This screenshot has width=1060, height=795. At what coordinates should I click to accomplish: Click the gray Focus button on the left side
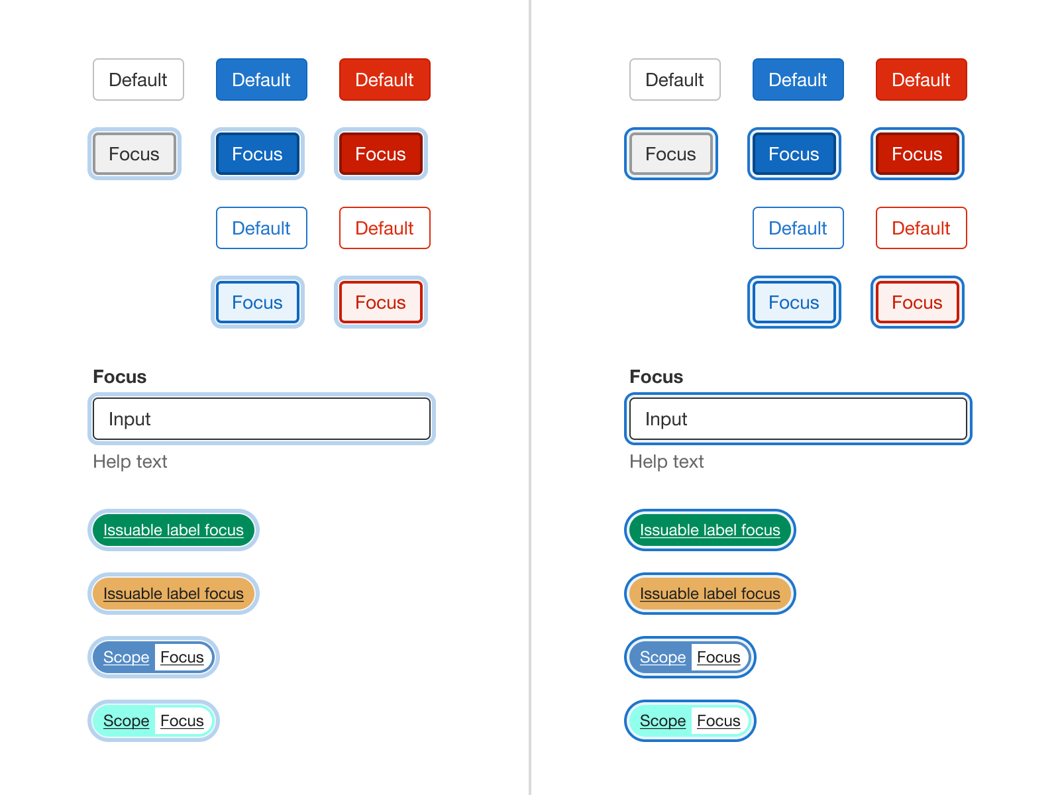(x=134, y=154)
